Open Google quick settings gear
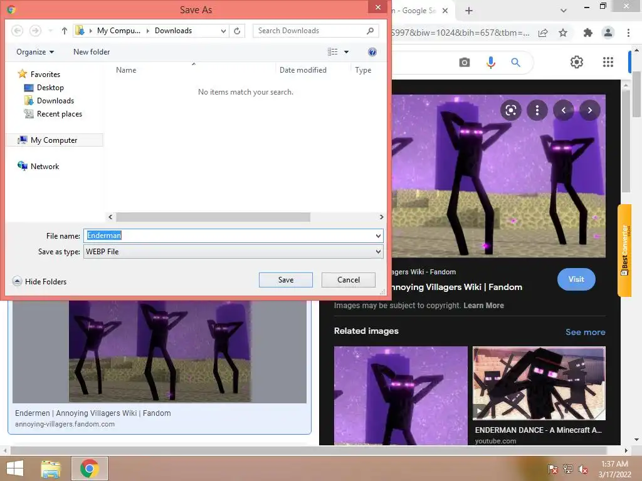The image size is (642, 481). coord(577,62)
